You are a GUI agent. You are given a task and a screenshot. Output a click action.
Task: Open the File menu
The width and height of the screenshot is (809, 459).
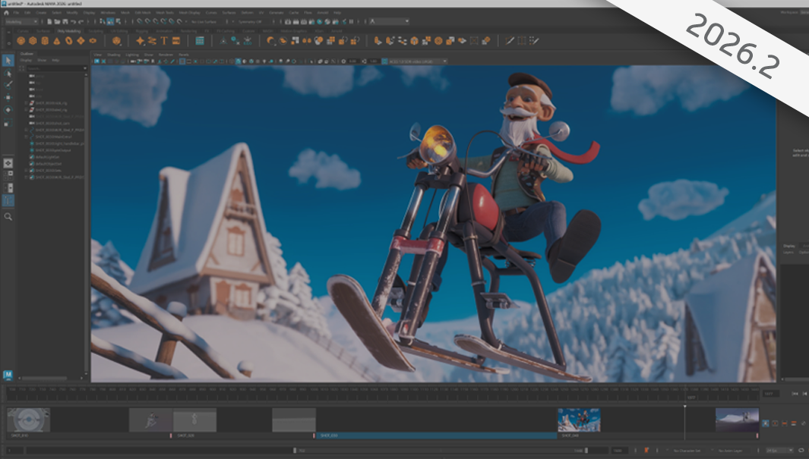(x=17, y=12)
